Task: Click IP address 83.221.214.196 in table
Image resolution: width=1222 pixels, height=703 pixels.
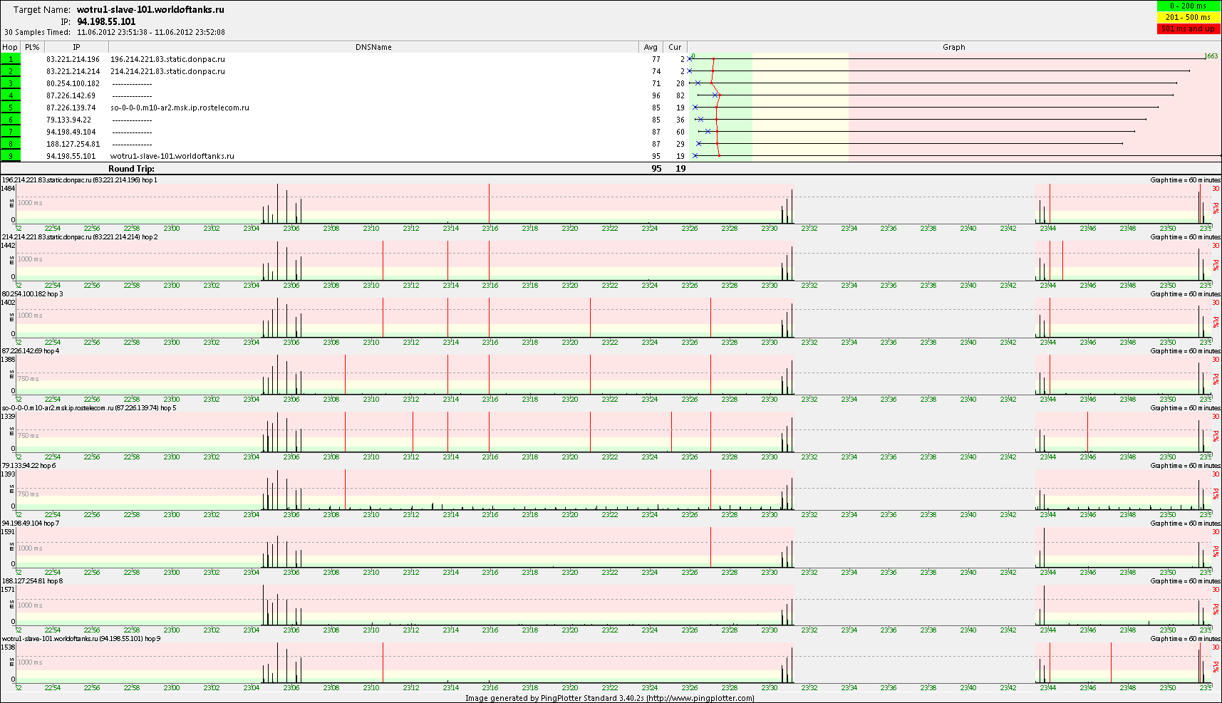Action: 73,59
